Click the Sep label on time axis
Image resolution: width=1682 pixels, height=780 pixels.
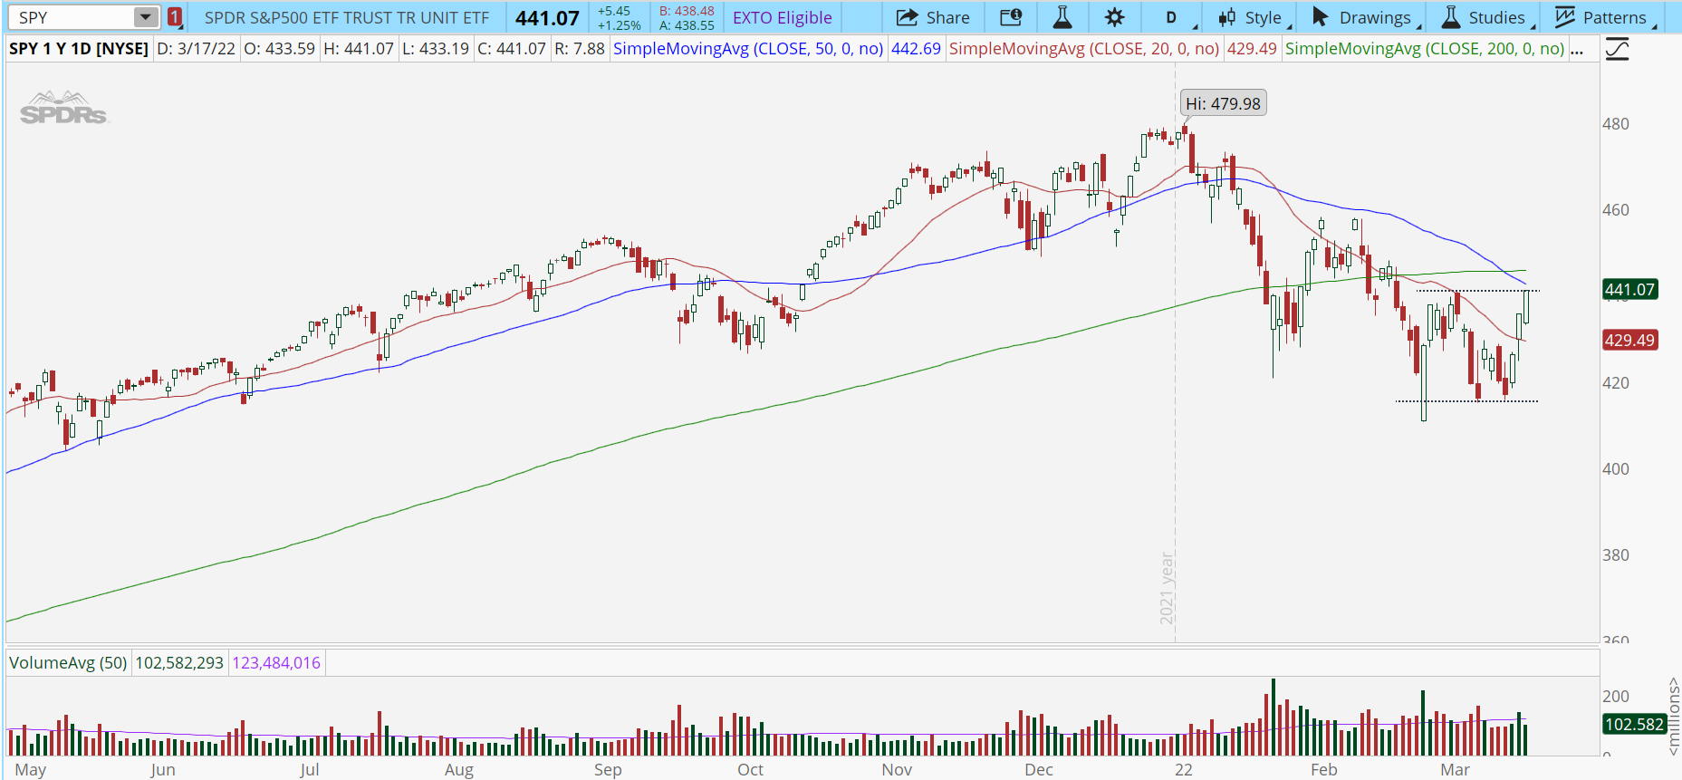[608, 770]
